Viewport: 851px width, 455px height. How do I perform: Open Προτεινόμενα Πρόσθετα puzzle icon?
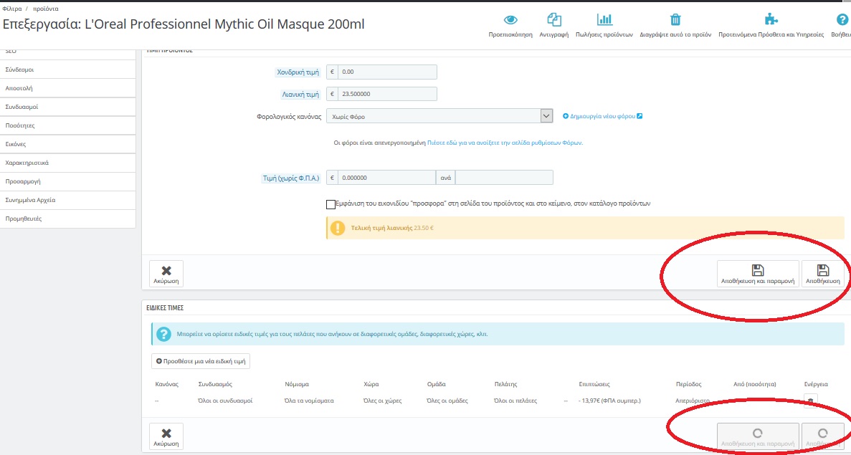tap(771, 20)
